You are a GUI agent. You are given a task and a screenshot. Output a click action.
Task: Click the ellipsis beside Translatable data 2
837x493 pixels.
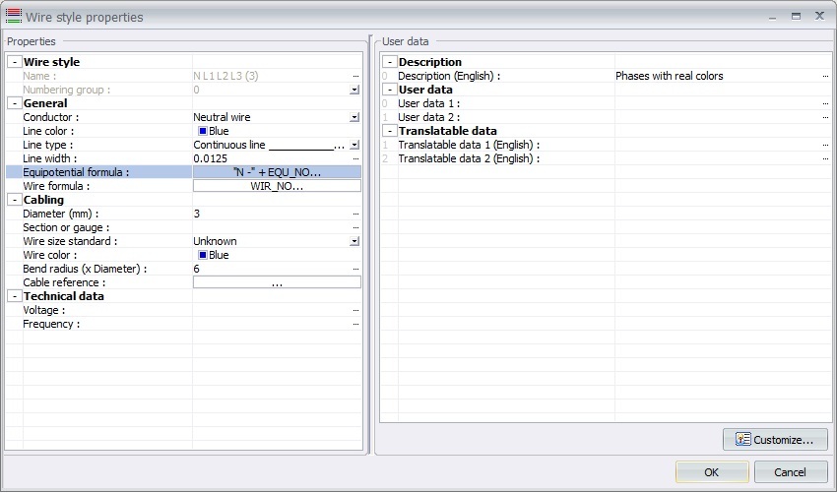tap(825, 158)
